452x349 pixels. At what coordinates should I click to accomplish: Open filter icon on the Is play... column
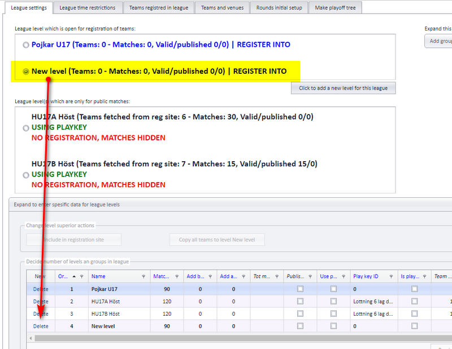tap(425, 276)
